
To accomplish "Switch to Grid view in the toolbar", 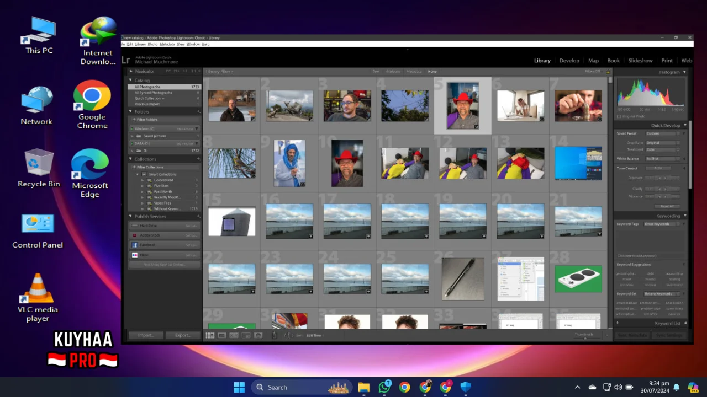I will click(210, 335).
